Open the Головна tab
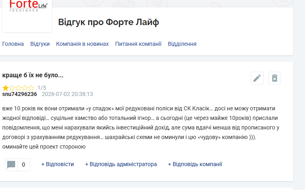This screenshot has width=305, height=190. pos(13,44)
